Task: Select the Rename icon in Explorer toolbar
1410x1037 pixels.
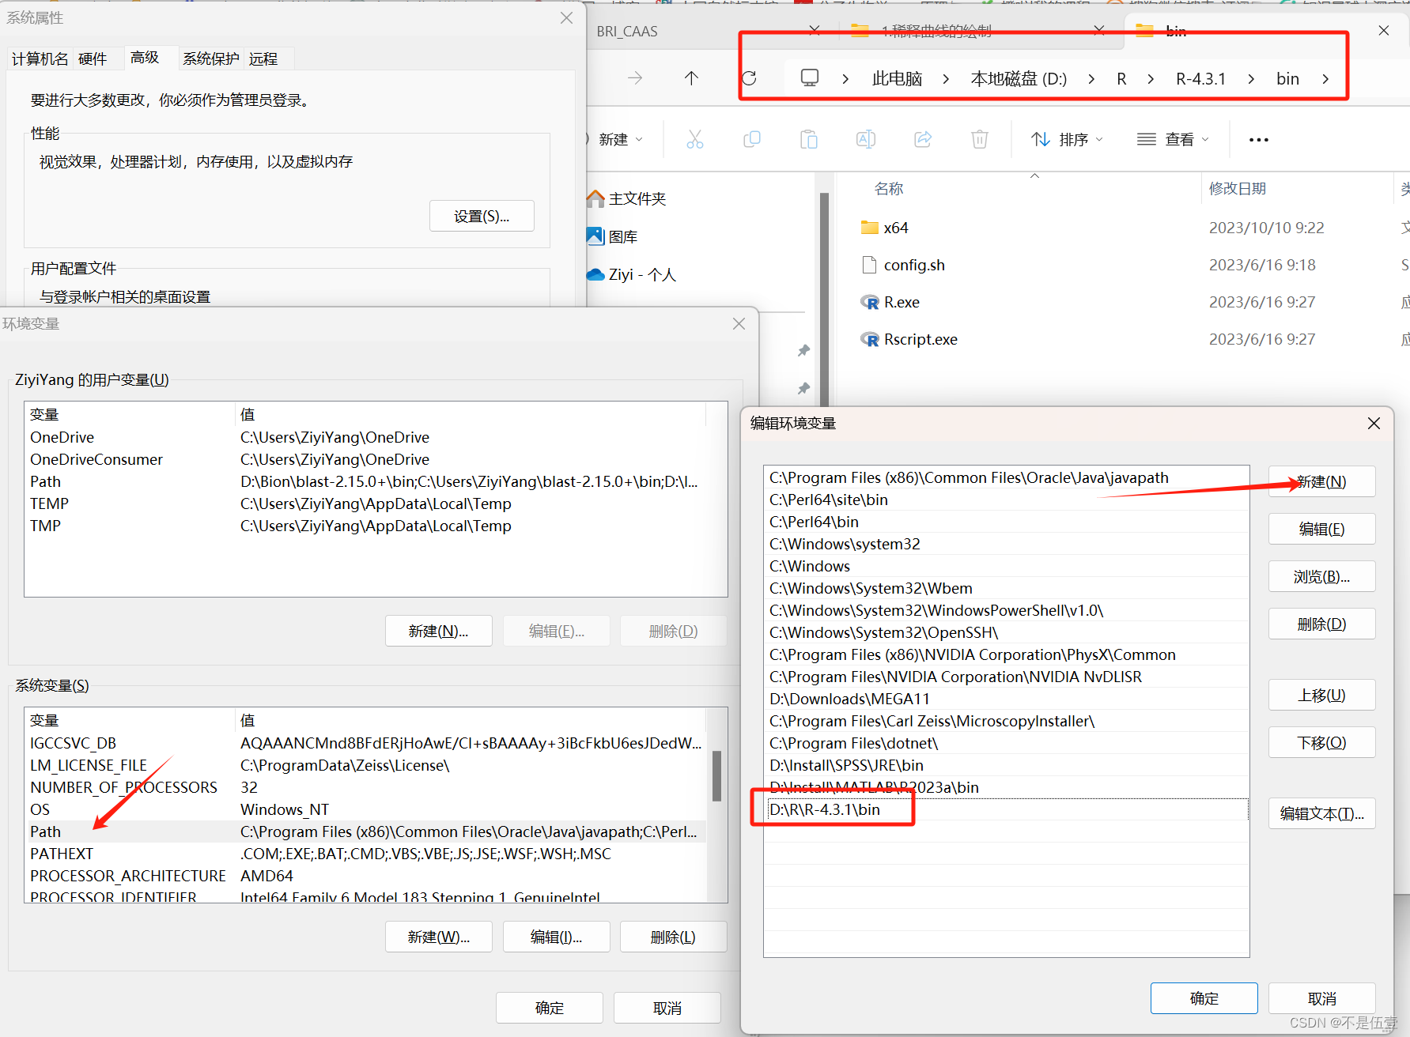Action: point(865,139)
